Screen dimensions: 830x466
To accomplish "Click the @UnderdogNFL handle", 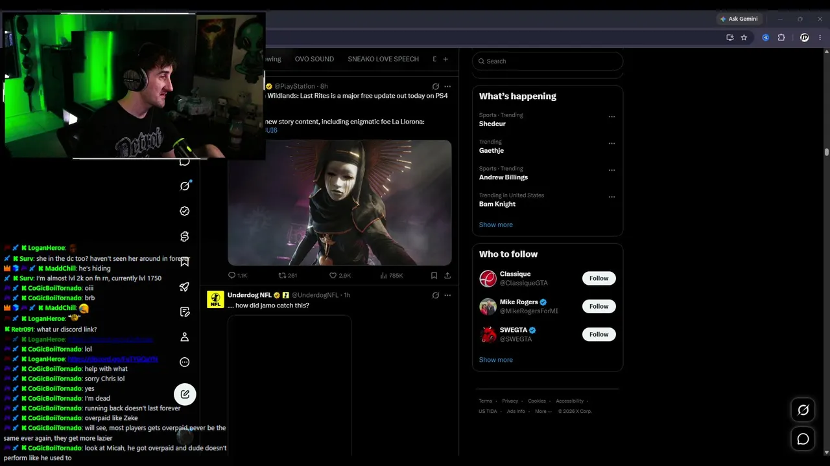I will point(314,295).
